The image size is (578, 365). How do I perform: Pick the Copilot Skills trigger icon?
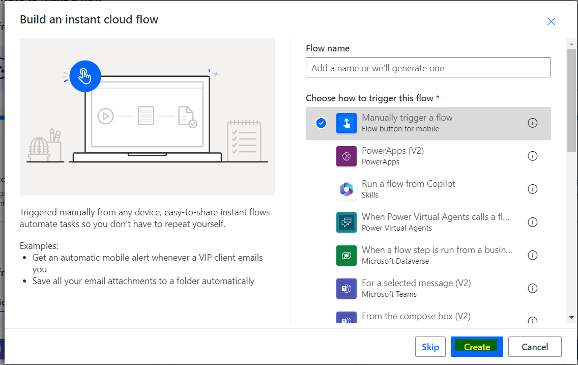pos(346,189)
